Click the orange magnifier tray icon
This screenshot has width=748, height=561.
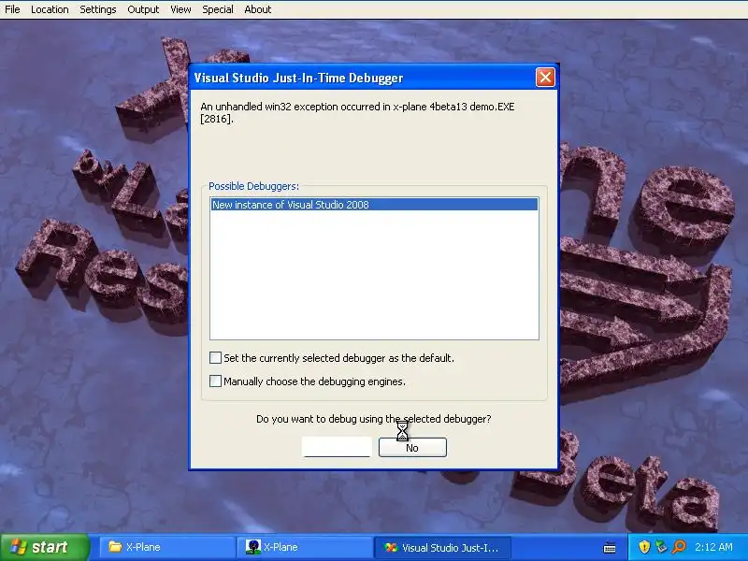(679, 547)
